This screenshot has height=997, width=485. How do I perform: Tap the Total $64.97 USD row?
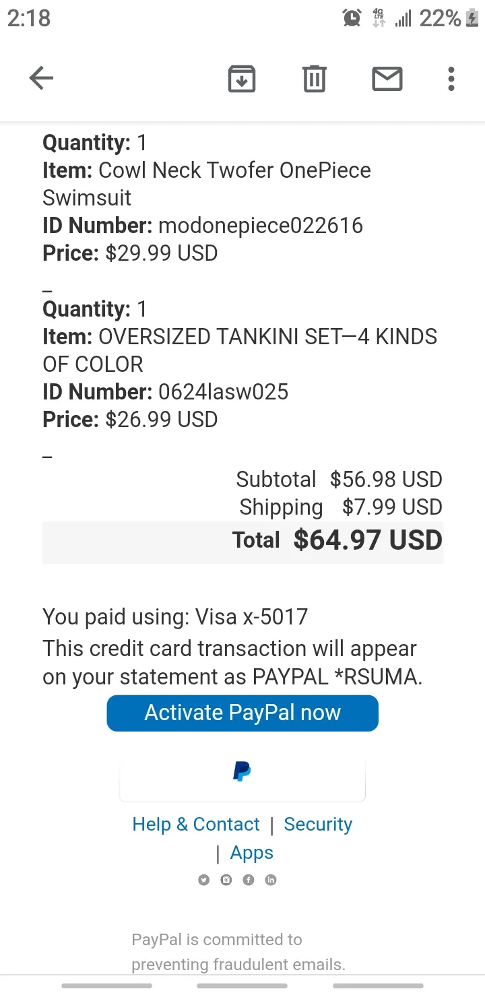(243, 541)
